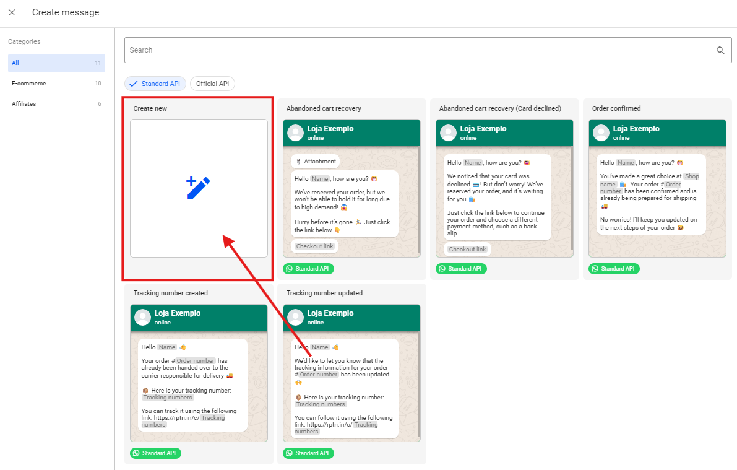Click Checkout link in Card declined template

coord(467,250)
